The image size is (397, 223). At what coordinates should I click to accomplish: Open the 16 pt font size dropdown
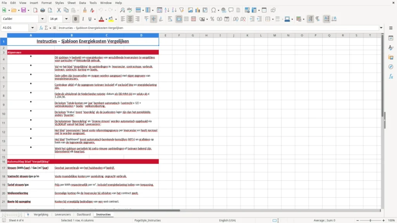tap(66, 19)
